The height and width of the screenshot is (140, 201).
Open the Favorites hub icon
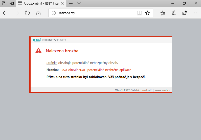(163, 13)
